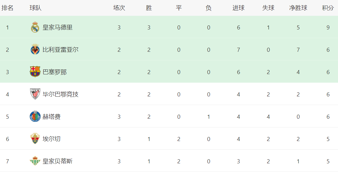Image resolution: width=338 pixels, height=172 pixels.
Task: Select the 失球 column header
Action: (268, 8)
